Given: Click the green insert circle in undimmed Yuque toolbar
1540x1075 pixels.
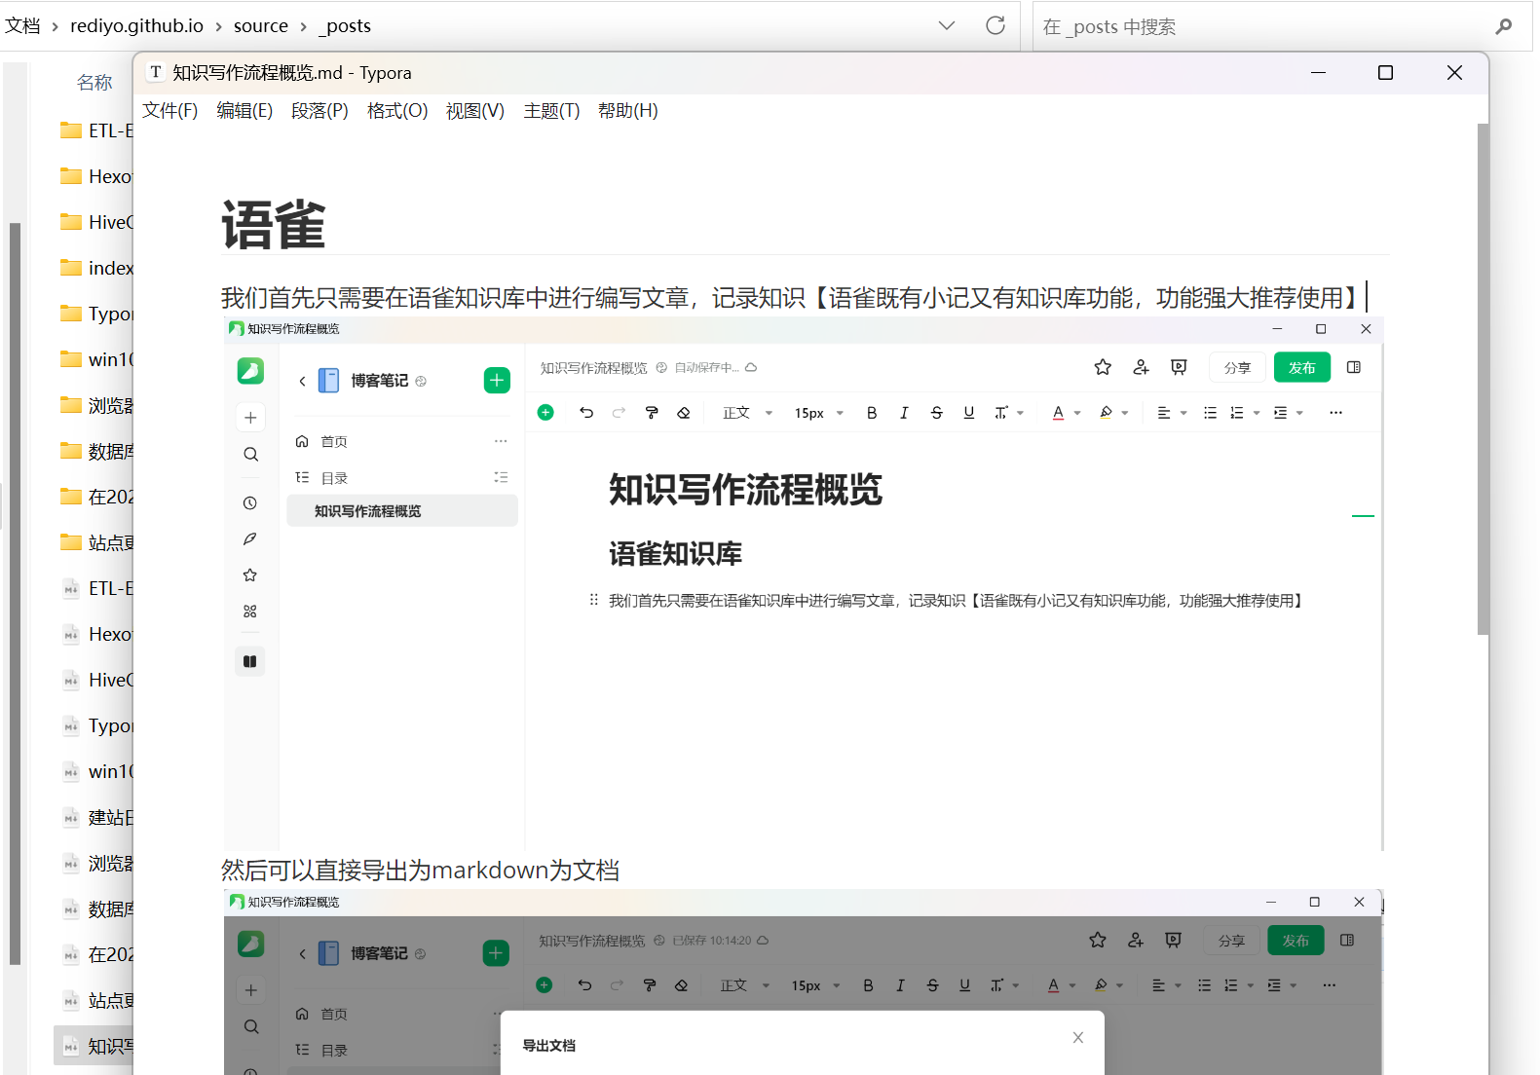Looking at the screenshot, I should point(545,413).
